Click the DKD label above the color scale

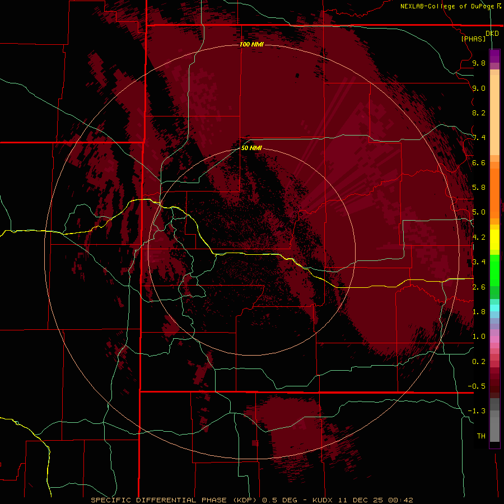tap(492, 34)
